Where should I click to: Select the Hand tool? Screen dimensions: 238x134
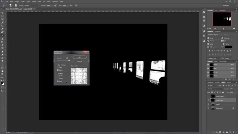pyautogui.click(x=2, y=71)
